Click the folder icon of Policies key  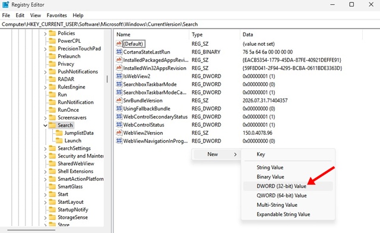coord(52,33)
